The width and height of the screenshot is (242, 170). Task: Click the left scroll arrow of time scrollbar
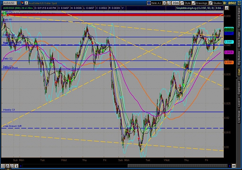pyautogui.click(x=21, y=166)
